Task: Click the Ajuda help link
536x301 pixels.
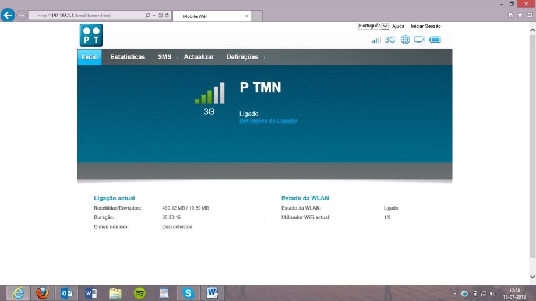Action: (x=398, y=26)
